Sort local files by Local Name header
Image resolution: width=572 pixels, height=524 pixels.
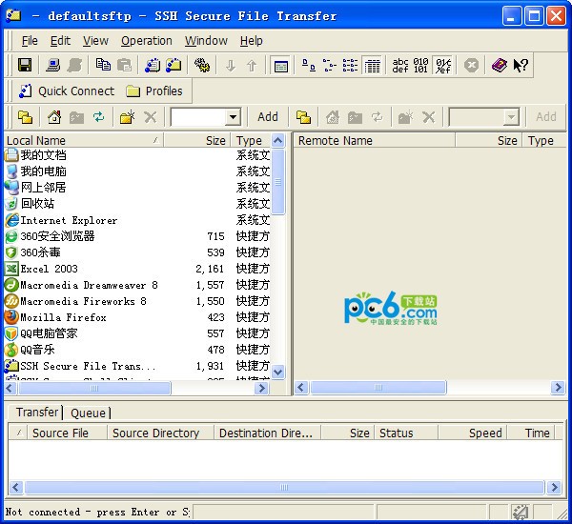click(x=76, y=140)
